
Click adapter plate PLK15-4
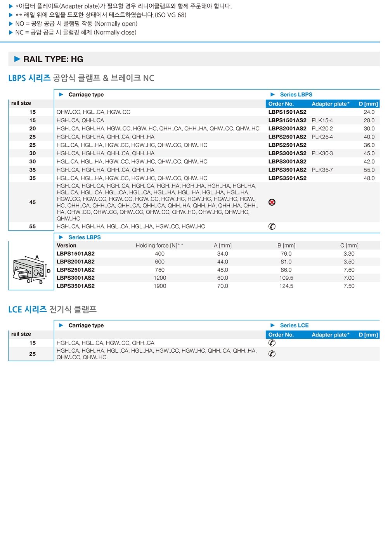point(322,120)
